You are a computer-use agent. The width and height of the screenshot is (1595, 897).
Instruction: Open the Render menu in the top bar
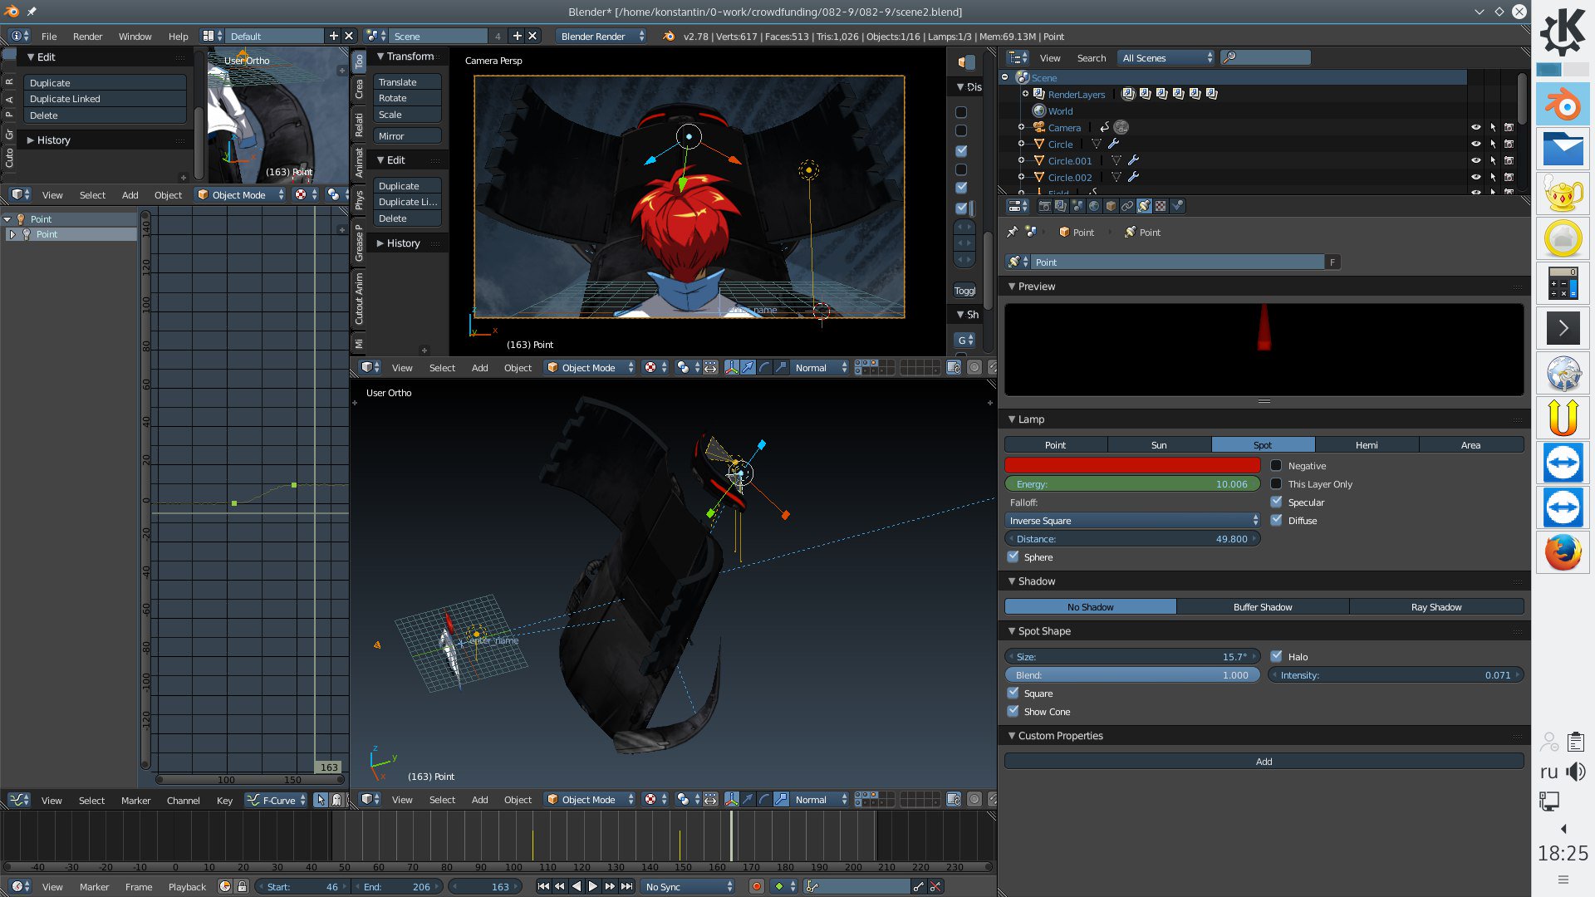(87, 36)
